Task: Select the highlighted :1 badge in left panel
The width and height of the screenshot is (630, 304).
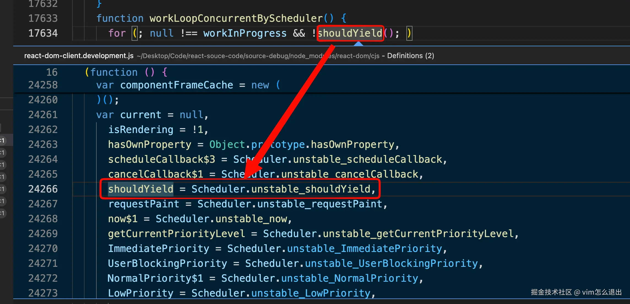Action: [3, 140]
